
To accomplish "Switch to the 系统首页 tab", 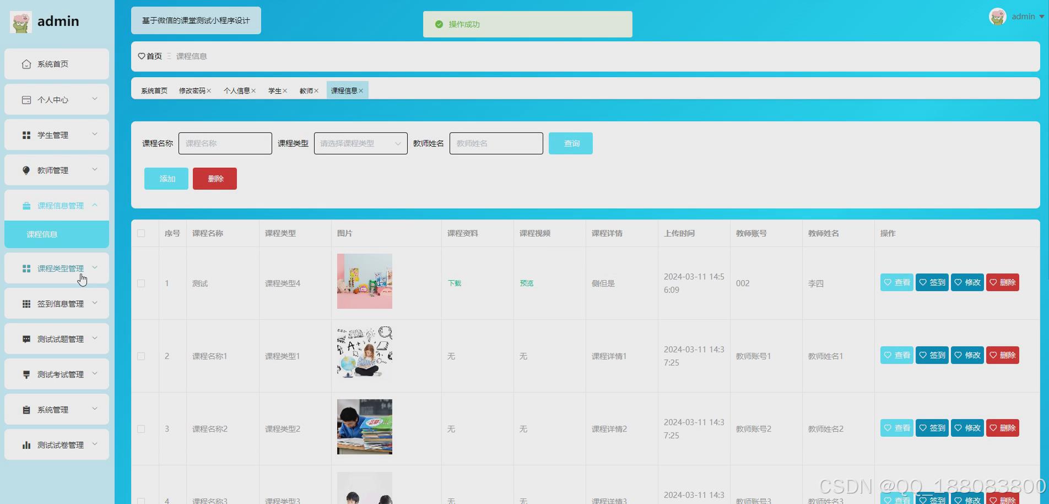I will (x=154, y=91).
